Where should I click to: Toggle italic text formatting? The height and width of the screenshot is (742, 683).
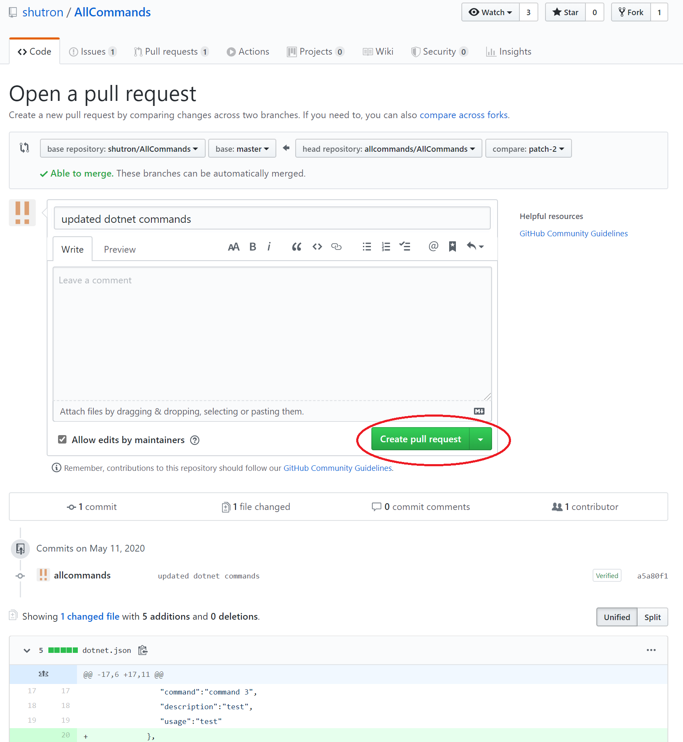coord(269,247)
